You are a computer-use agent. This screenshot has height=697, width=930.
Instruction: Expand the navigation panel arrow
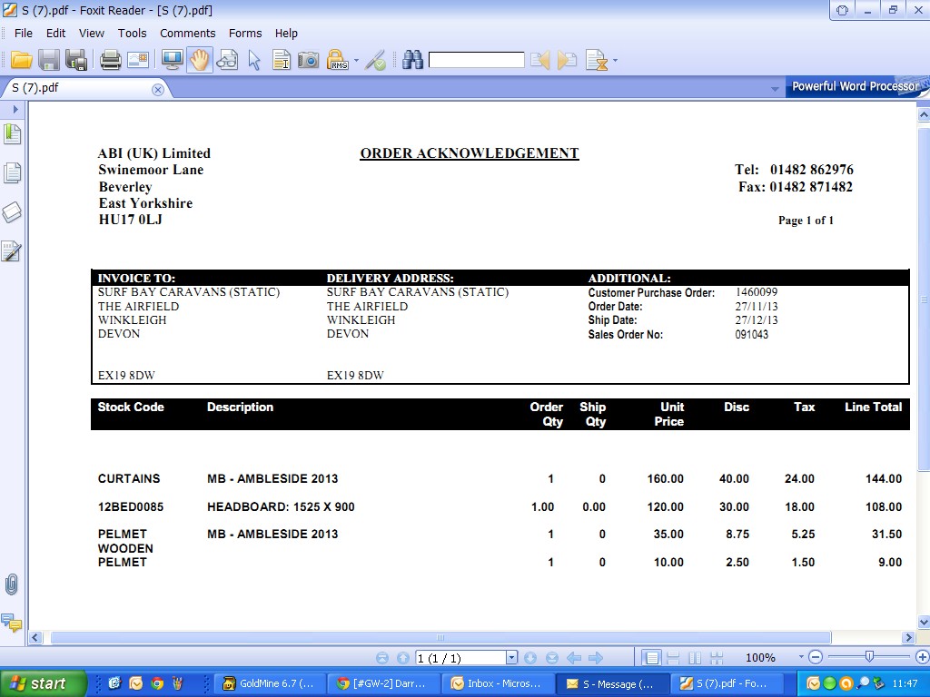[x=15, y=109]
